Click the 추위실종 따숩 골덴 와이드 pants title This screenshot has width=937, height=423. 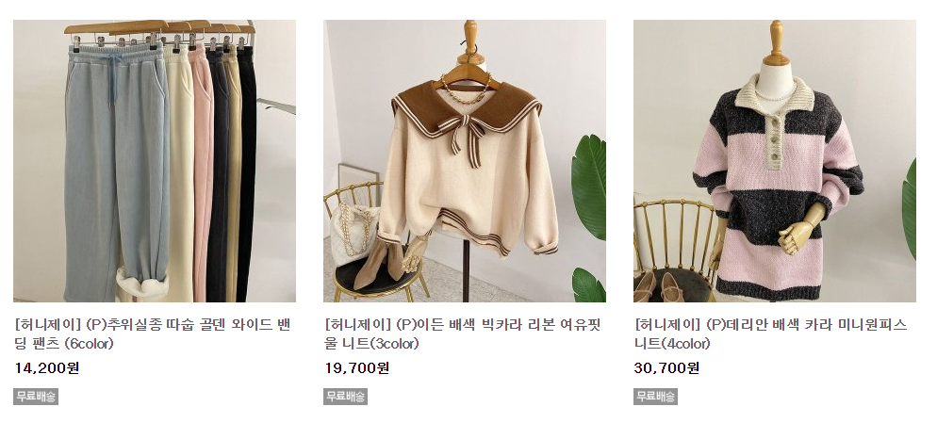[x=152, y=334]
